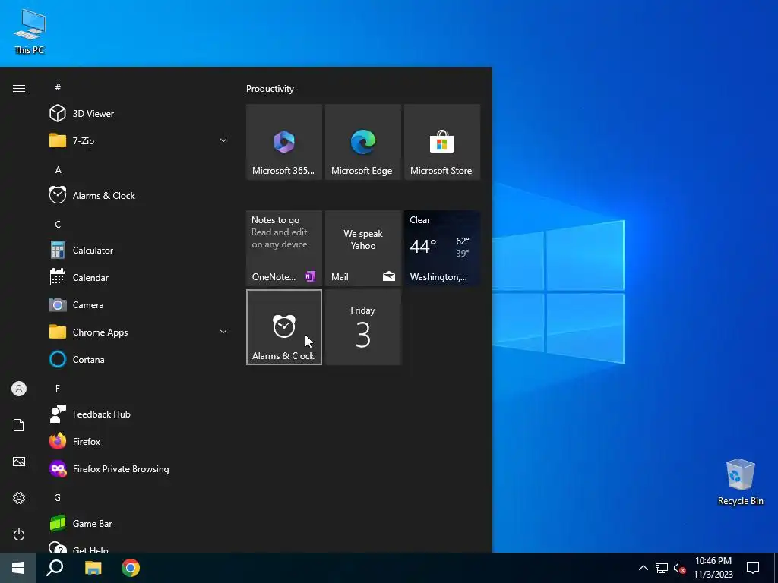Launch the Camera app

pyautogui.click(x=138, y=305)
